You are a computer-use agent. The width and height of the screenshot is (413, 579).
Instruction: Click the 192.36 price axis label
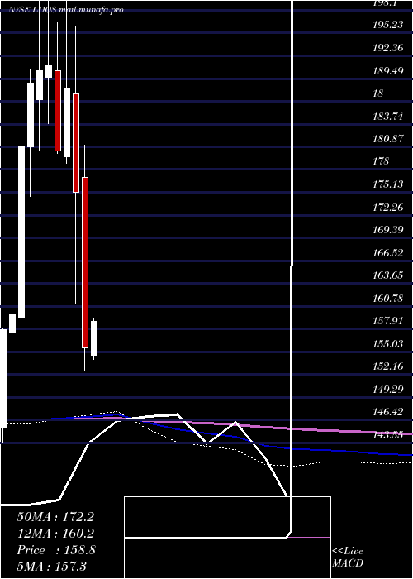[x=387, y=47]
